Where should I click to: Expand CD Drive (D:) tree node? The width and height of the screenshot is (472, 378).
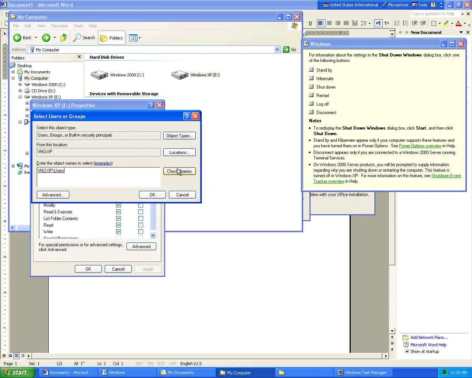(20, 91)
